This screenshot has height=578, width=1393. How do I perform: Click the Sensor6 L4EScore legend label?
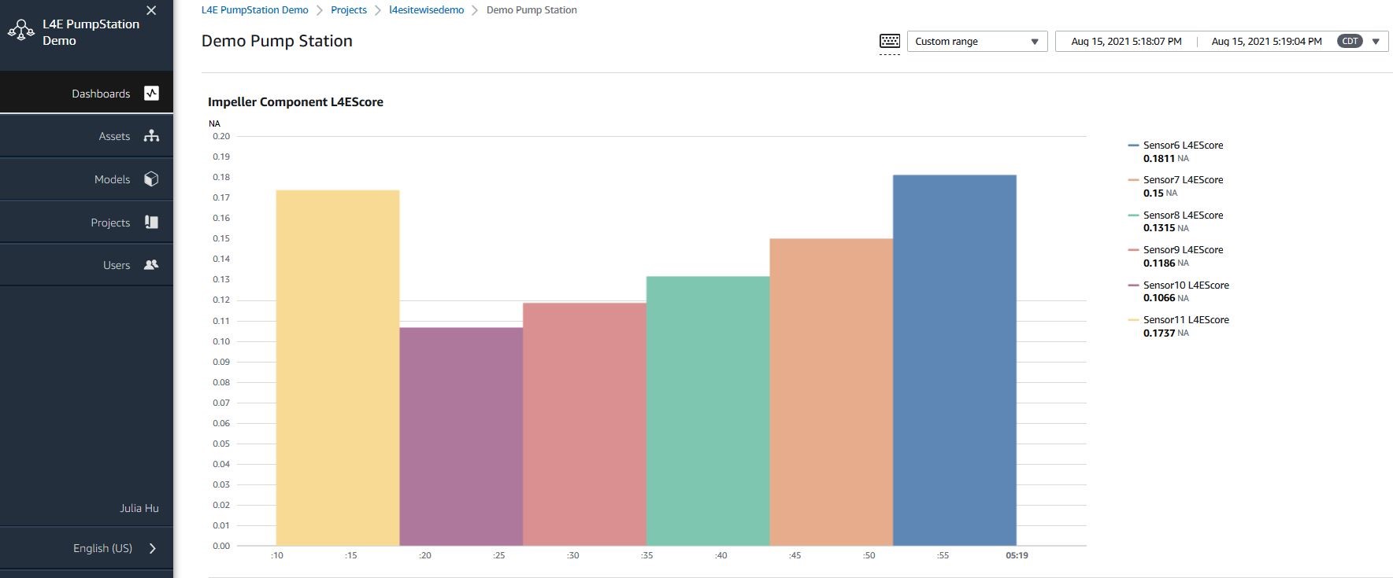1183,145
